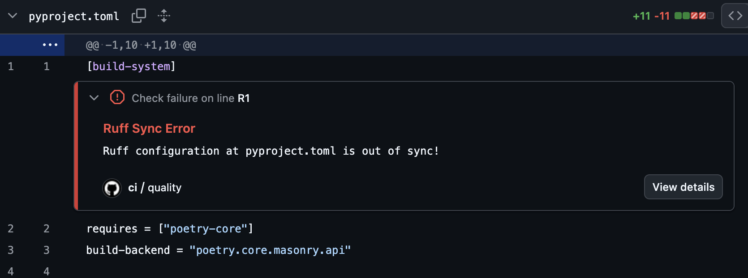Click the pyproject.toml filename header
748x278 pixels.
[x=74, y=16]
